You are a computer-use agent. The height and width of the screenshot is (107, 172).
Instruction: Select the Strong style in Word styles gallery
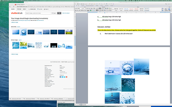click(x=116, y=9)
